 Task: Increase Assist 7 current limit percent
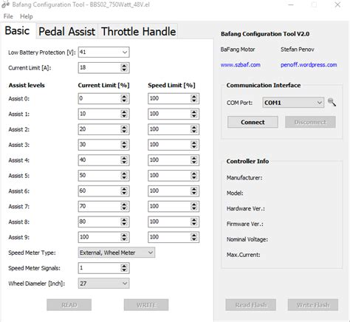tap(124, 204)
